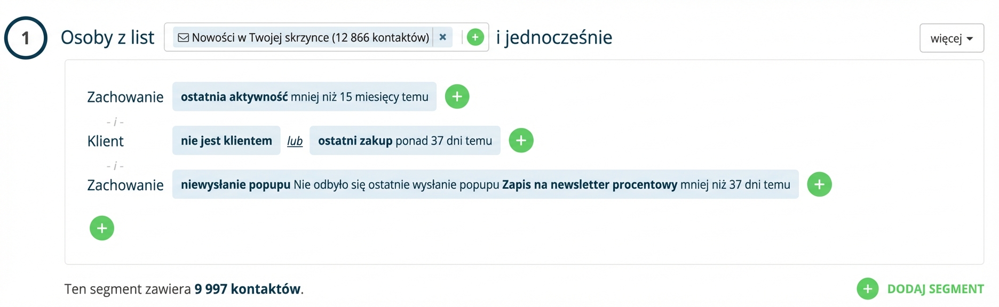Click plus after "ostatni zakup" condition

(521, 141)
